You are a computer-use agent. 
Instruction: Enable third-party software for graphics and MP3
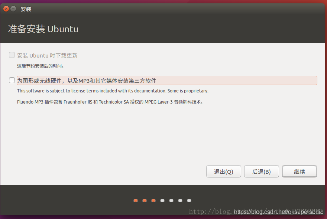[x=12, y=80]
